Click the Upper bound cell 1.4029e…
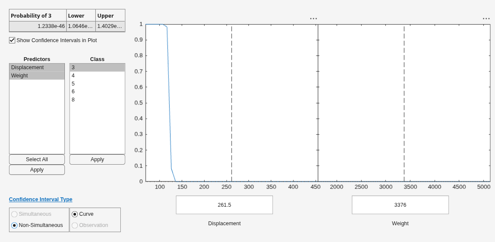The height and width of the screenshot is (242, 495). click(x=110, y=26)
